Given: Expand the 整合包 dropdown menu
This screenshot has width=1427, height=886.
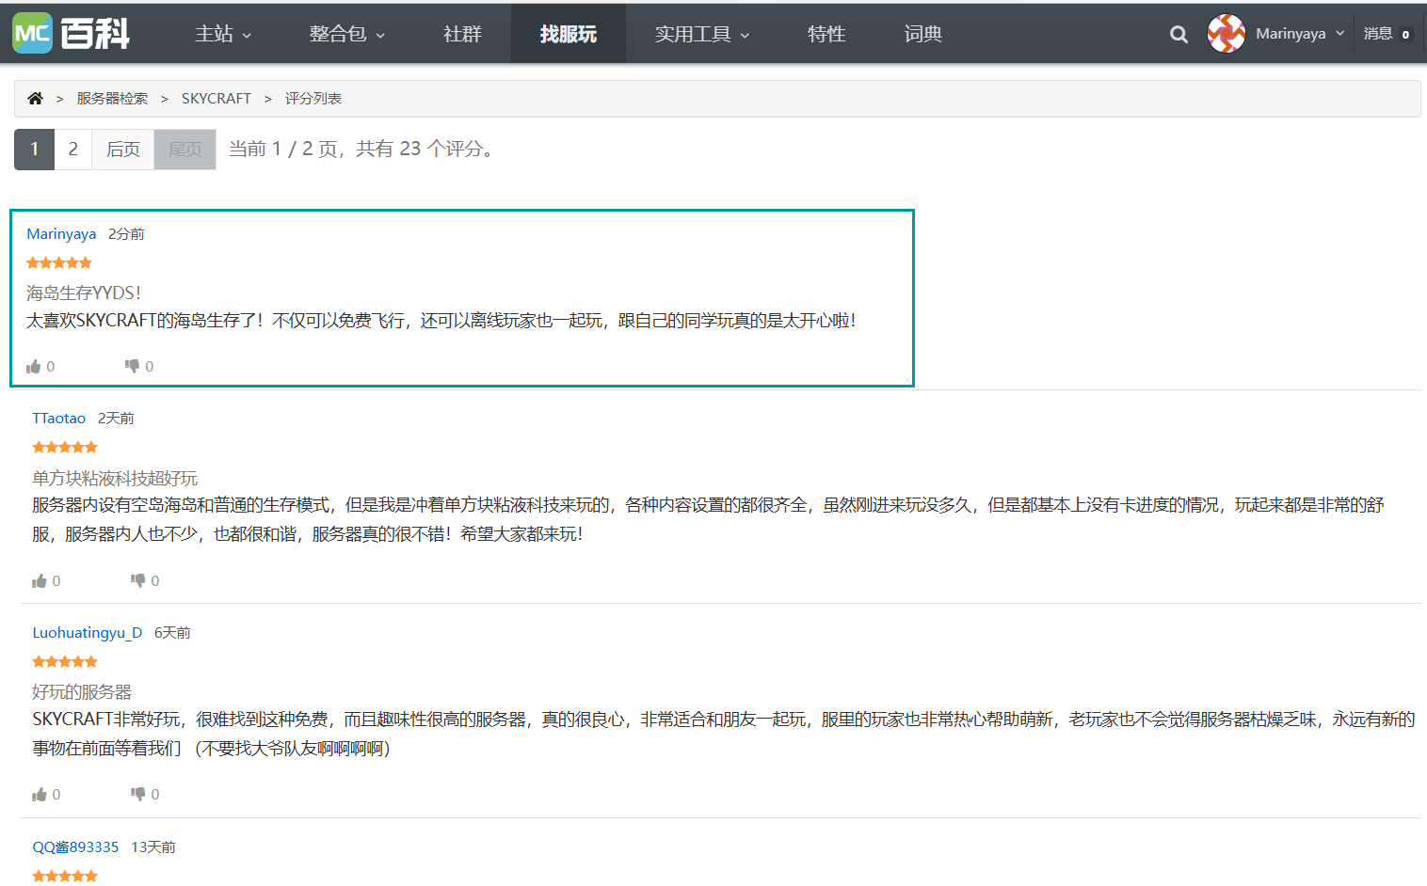Looking at the screenshot, I should pos(347,34).
